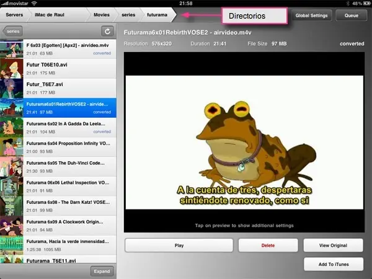Screen dimensions: 372x279
Task: Expand the file list panel
Action: point(102,271)
